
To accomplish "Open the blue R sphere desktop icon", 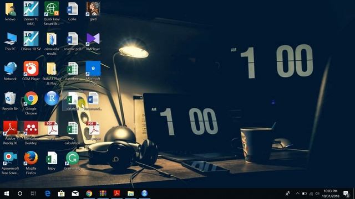I will click(x=52, y=98).
